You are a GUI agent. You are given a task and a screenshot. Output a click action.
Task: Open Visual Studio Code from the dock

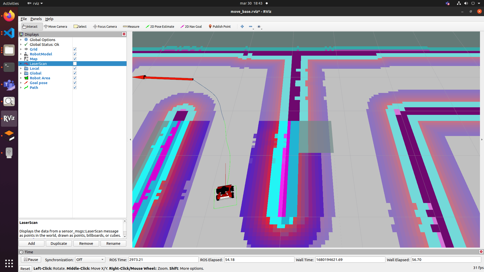point(9,33)
